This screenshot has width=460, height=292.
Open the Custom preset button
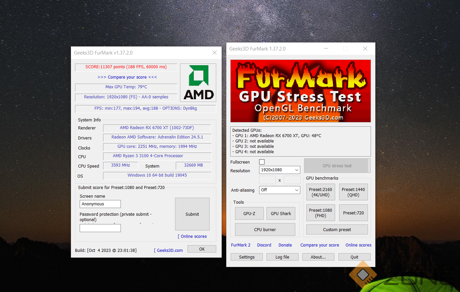(x=337, y=230)
